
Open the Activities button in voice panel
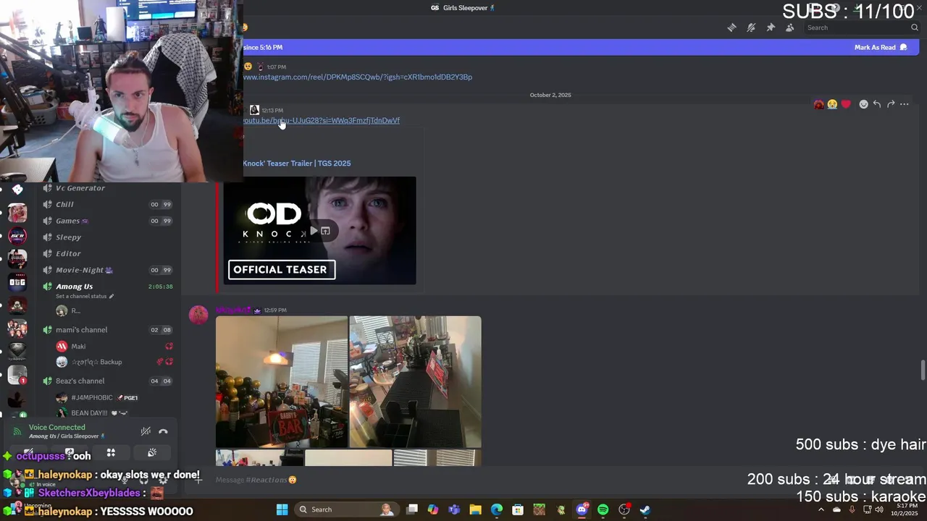pyautogui.click(x=111, y=452)
